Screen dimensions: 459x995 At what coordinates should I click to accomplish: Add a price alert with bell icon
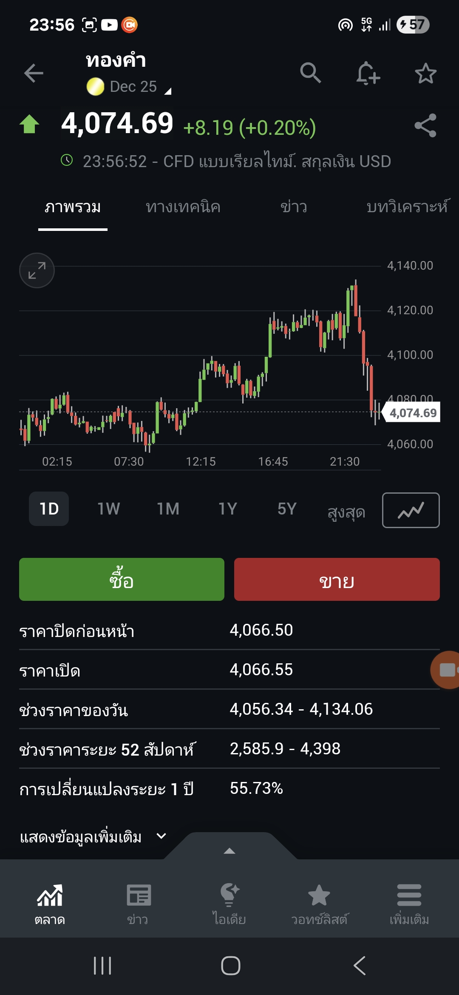pyautogui.click(x=368, y=73)
